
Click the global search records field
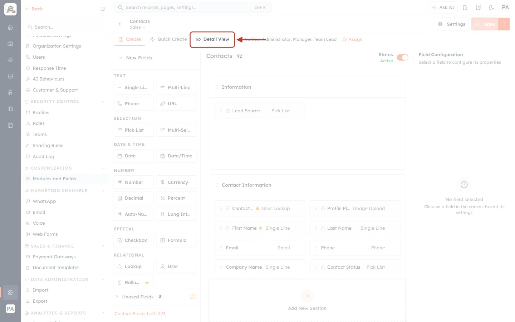pyautogui.click(x=193, y=8)
